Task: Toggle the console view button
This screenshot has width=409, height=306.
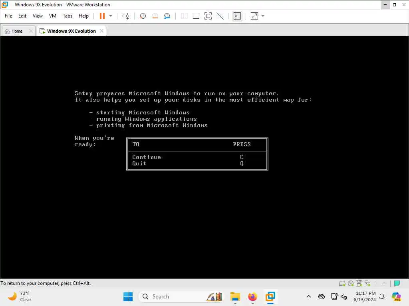Action: (x=237, y=16)
